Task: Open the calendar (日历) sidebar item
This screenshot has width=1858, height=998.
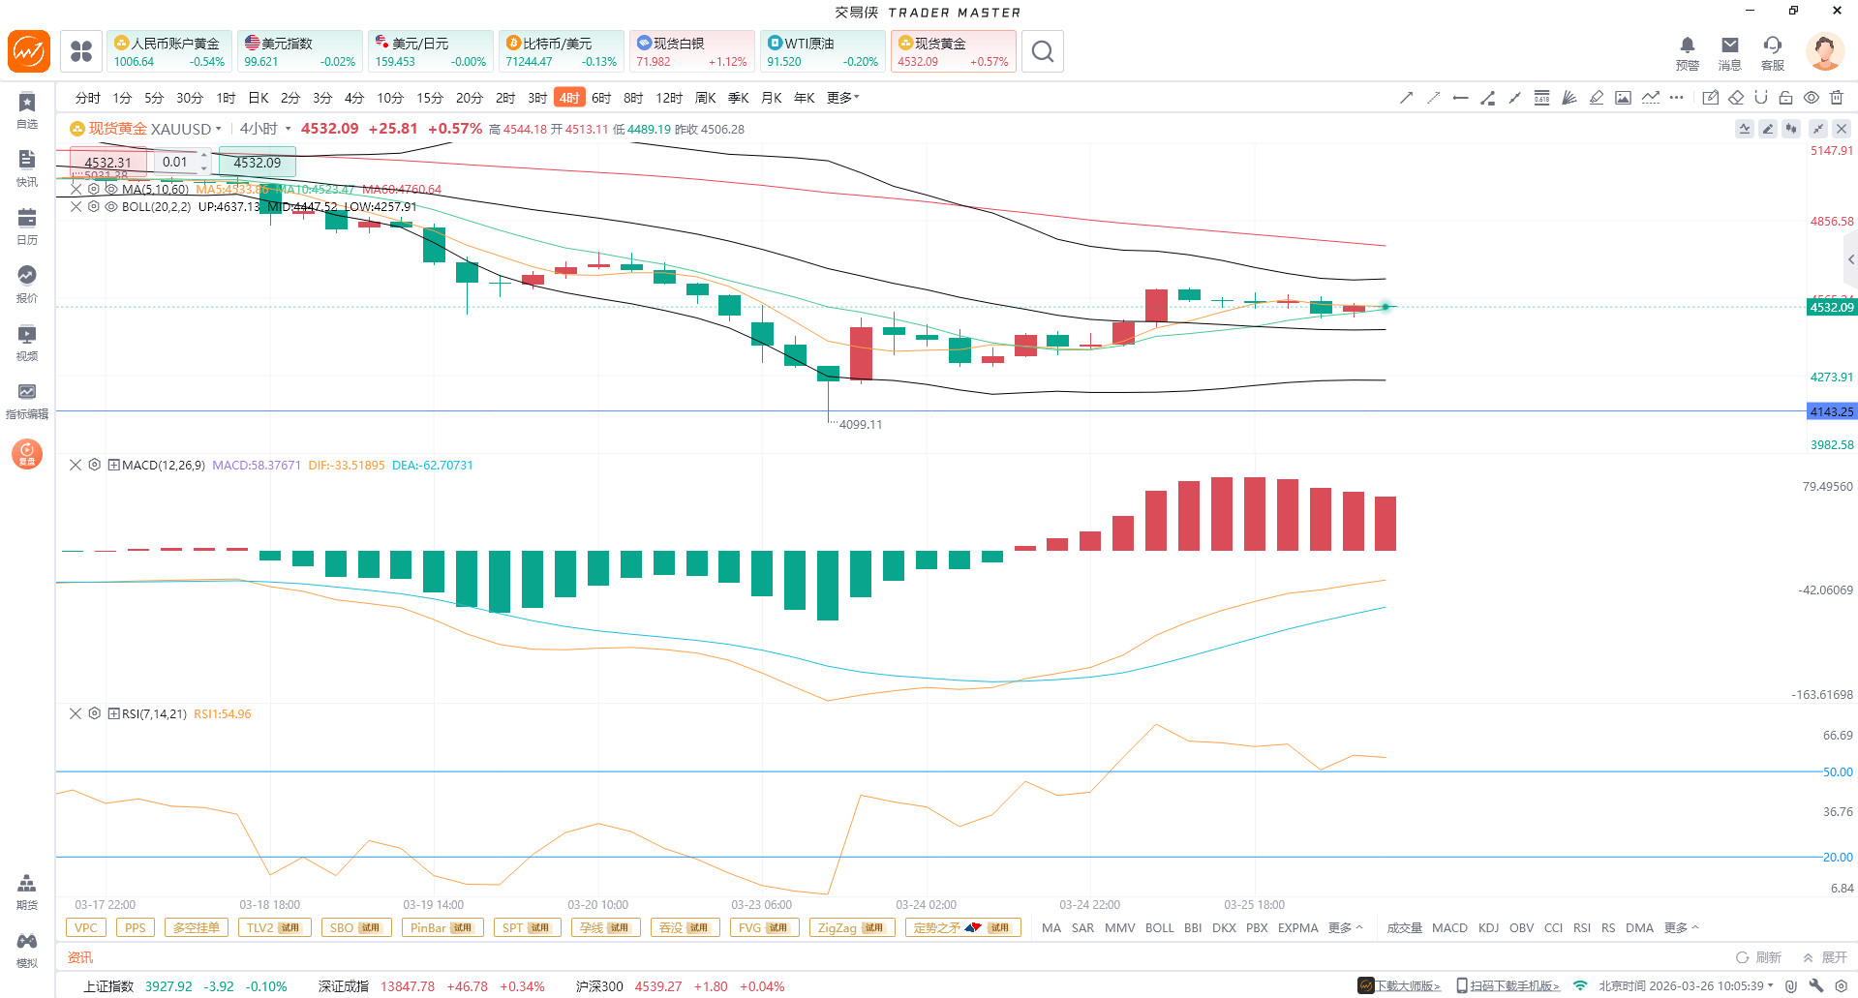Action: [x=27, y=227]
